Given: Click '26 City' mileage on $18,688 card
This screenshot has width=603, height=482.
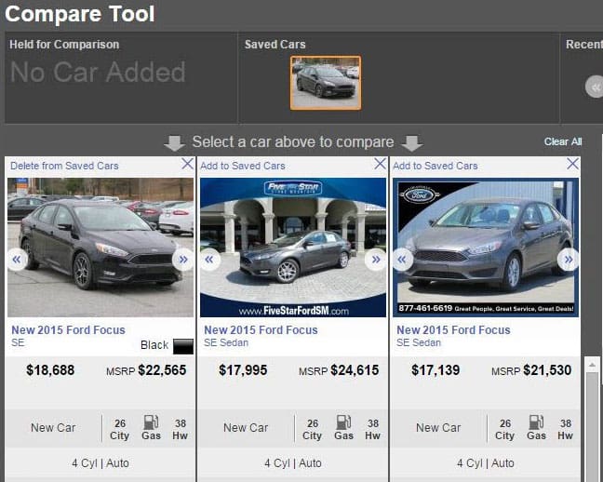Looking at the screenshot, I should point(120,430).
